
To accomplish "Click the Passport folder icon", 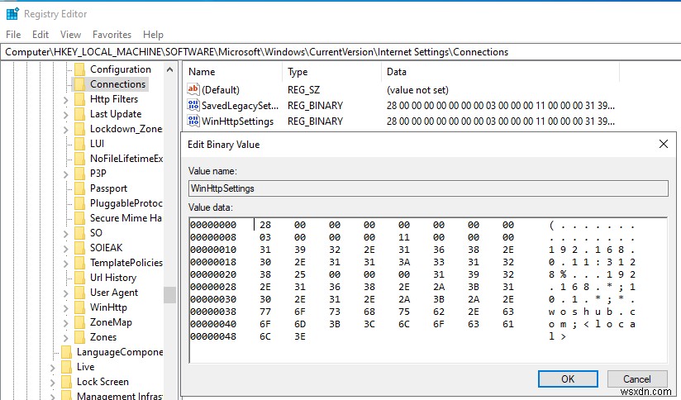I will click(80, 188).
